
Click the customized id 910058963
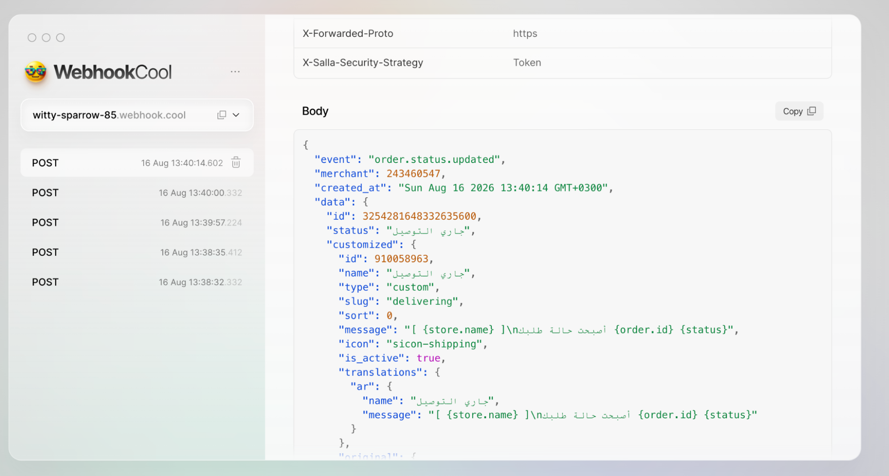tap(401, 259)
